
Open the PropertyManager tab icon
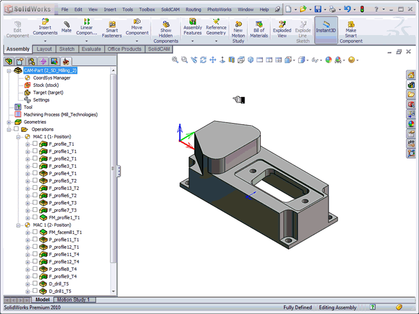(20, 62)
